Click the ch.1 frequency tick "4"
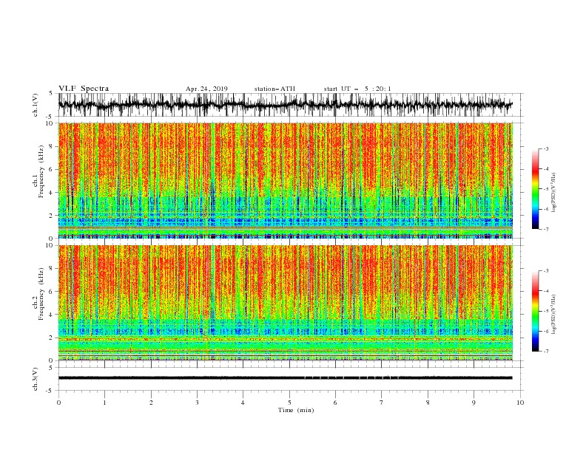The image size is (586, 452). coord(51,193)
